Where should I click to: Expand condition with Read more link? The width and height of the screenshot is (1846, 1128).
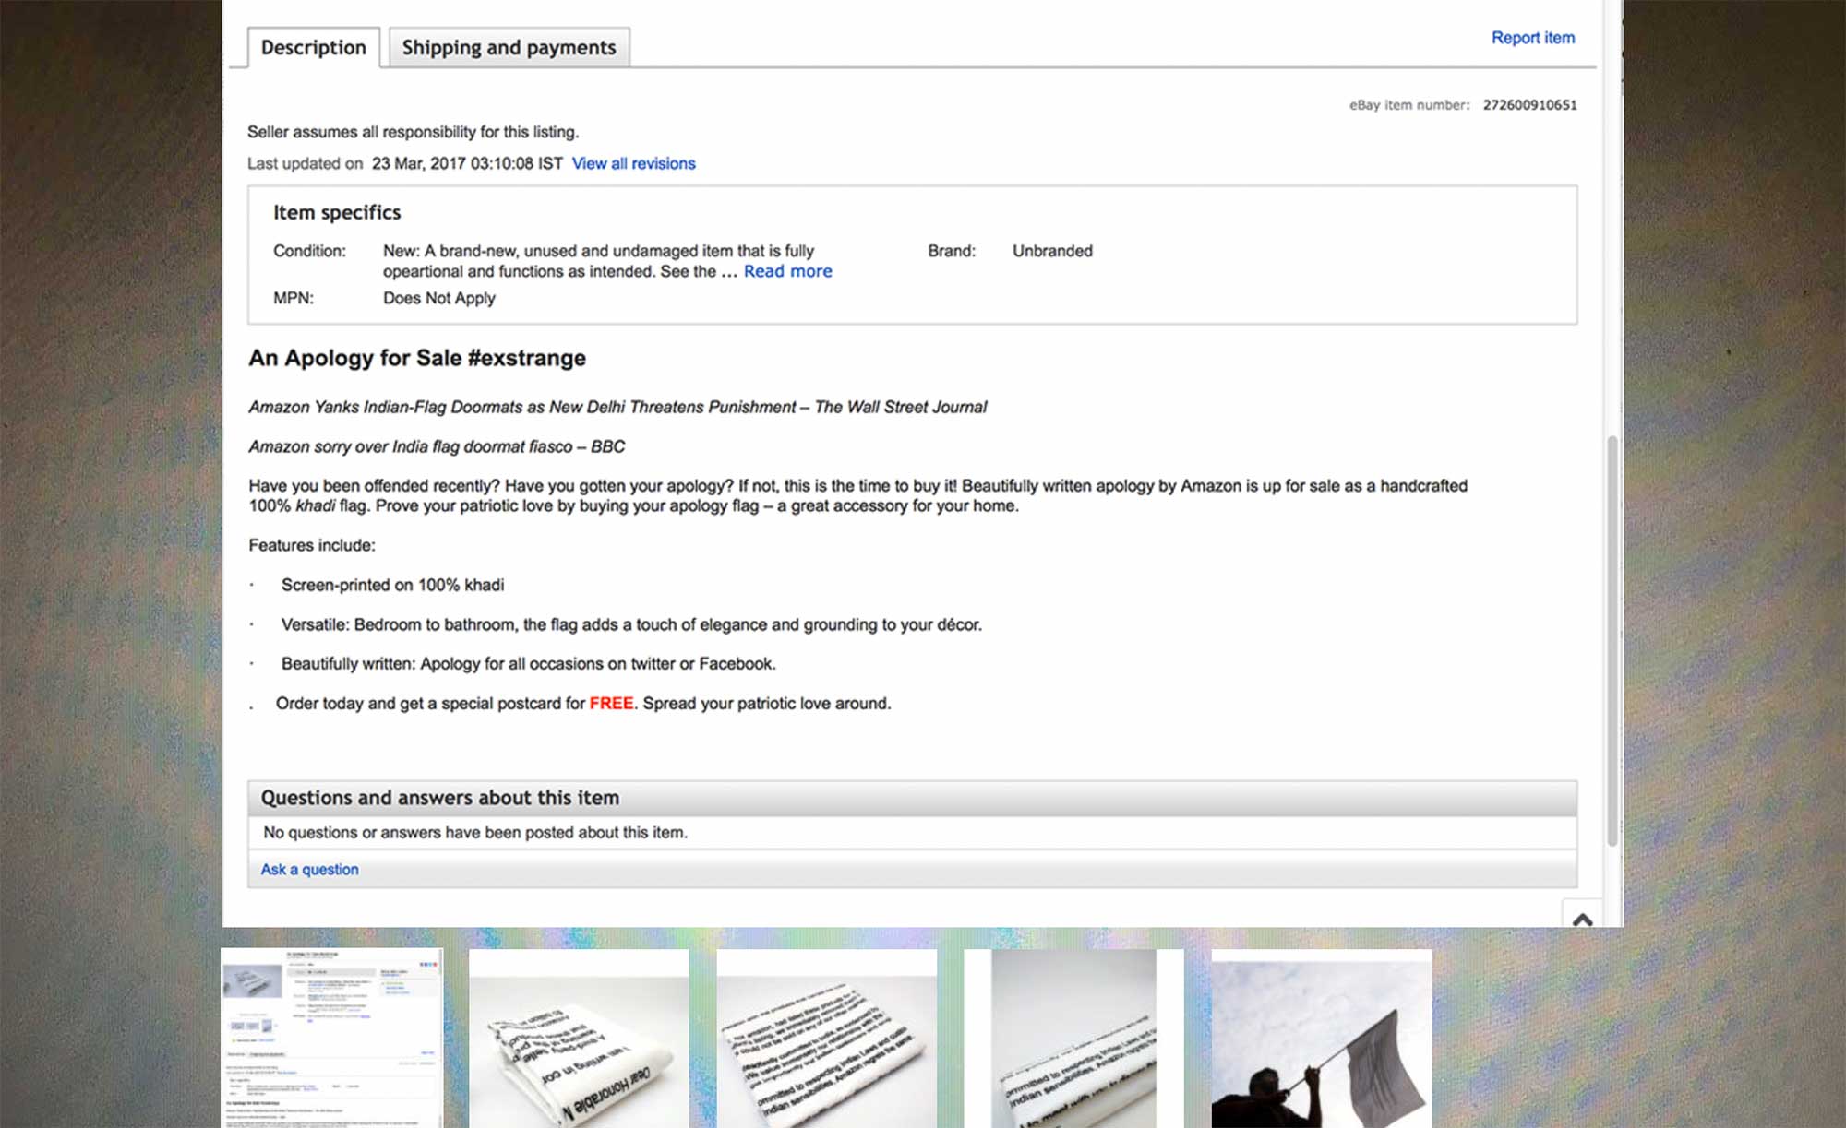787,271
